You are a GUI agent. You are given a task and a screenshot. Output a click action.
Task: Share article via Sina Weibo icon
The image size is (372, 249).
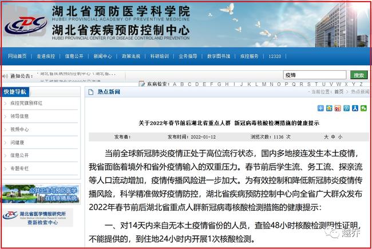click(338, 108)
